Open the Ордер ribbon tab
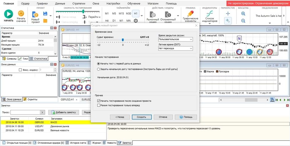The image size is (290, 146). [x=25, y=3]
